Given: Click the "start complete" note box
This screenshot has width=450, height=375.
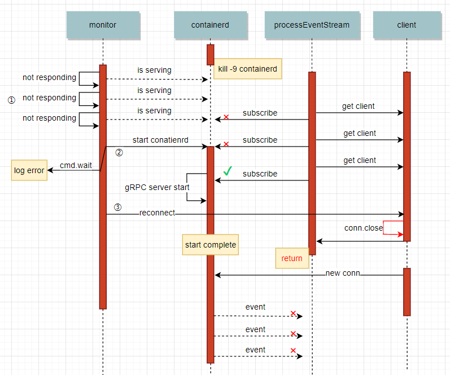Looking at the screenshot, I should click(x=211, y=245).
